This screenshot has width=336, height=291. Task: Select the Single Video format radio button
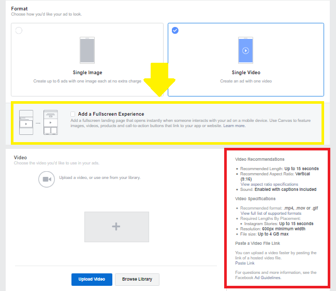point(175,31)
